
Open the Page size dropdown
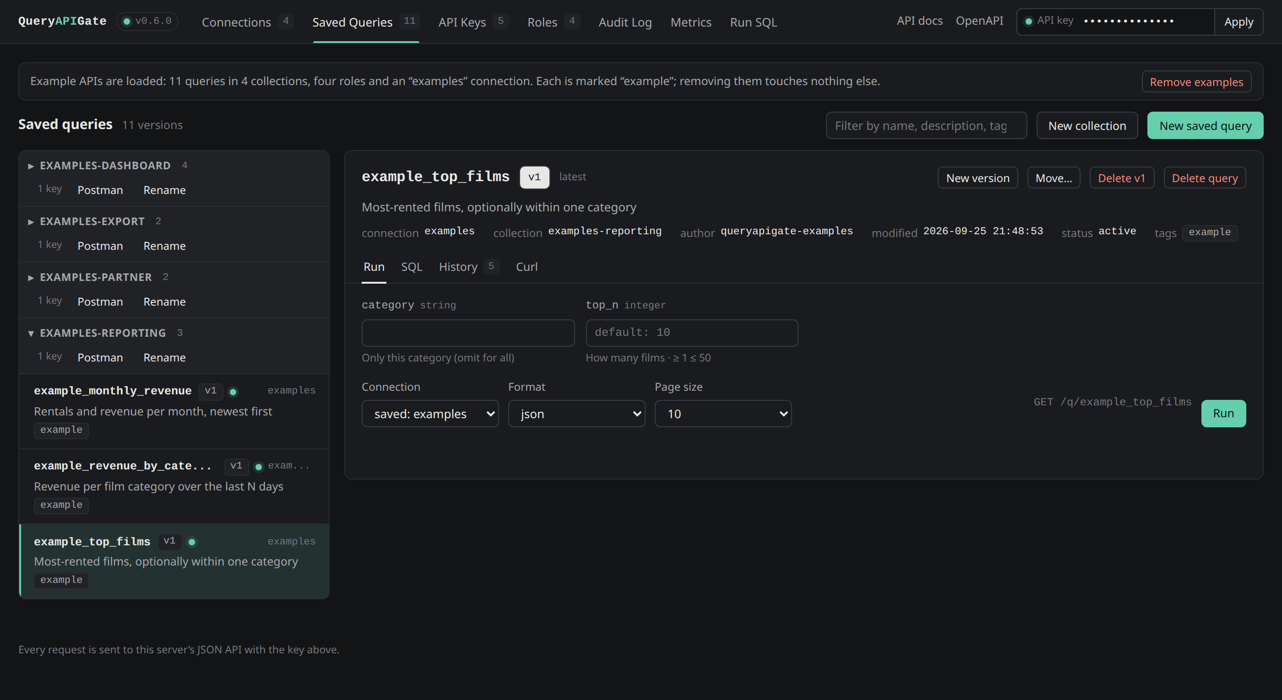coord(723,414)
